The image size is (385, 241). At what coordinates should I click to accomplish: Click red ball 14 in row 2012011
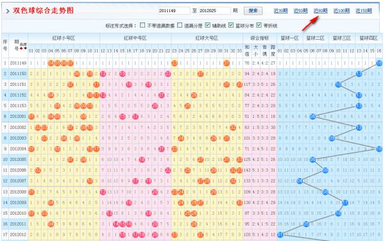[x=116, y=224]
